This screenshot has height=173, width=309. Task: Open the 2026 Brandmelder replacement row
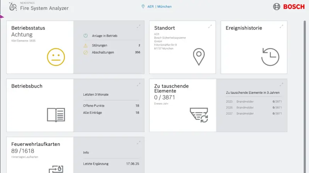(x=253, y=108)
